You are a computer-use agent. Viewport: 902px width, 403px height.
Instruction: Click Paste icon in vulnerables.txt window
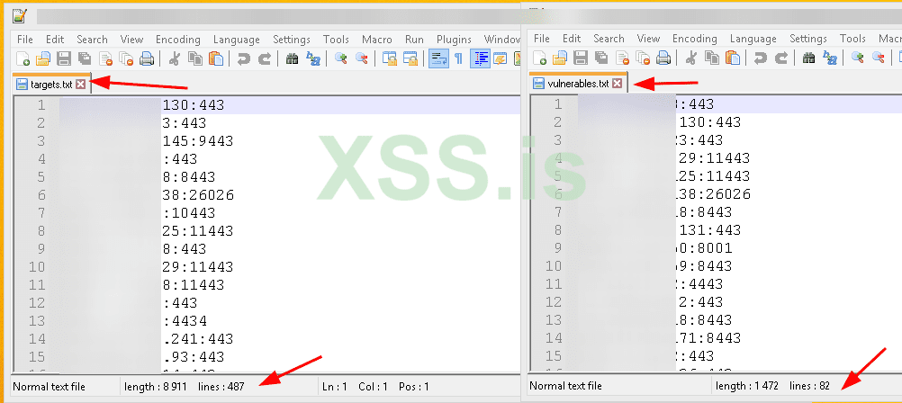point(733,58)
